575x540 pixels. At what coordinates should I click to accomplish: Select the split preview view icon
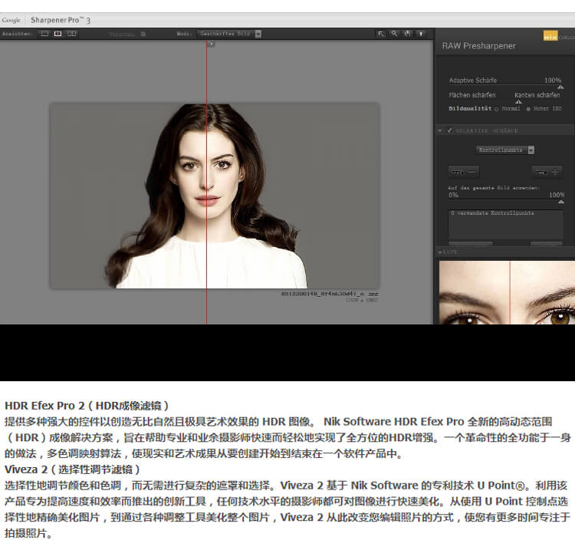coord(58,34)
